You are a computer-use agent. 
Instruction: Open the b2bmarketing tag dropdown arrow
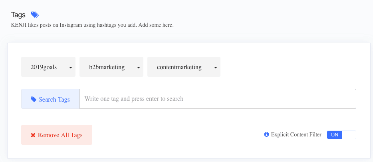coord(139,68)
